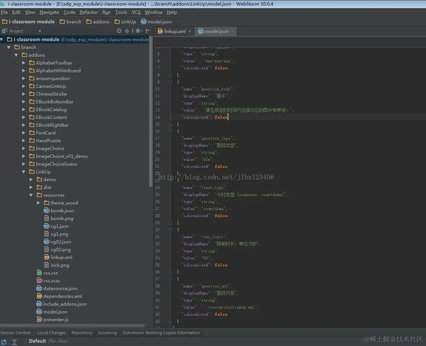Click the LinkUp breadcrumb
The image size is (426, 346).
pyautogui.click(x=125, y=22)
